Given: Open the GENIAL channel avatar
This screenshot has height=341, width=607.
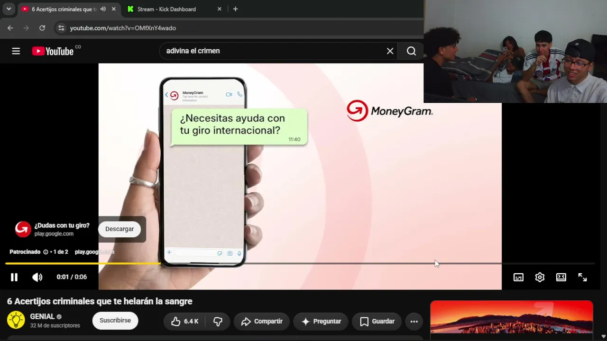Looking at the screenshot, I should click(16, 320).
